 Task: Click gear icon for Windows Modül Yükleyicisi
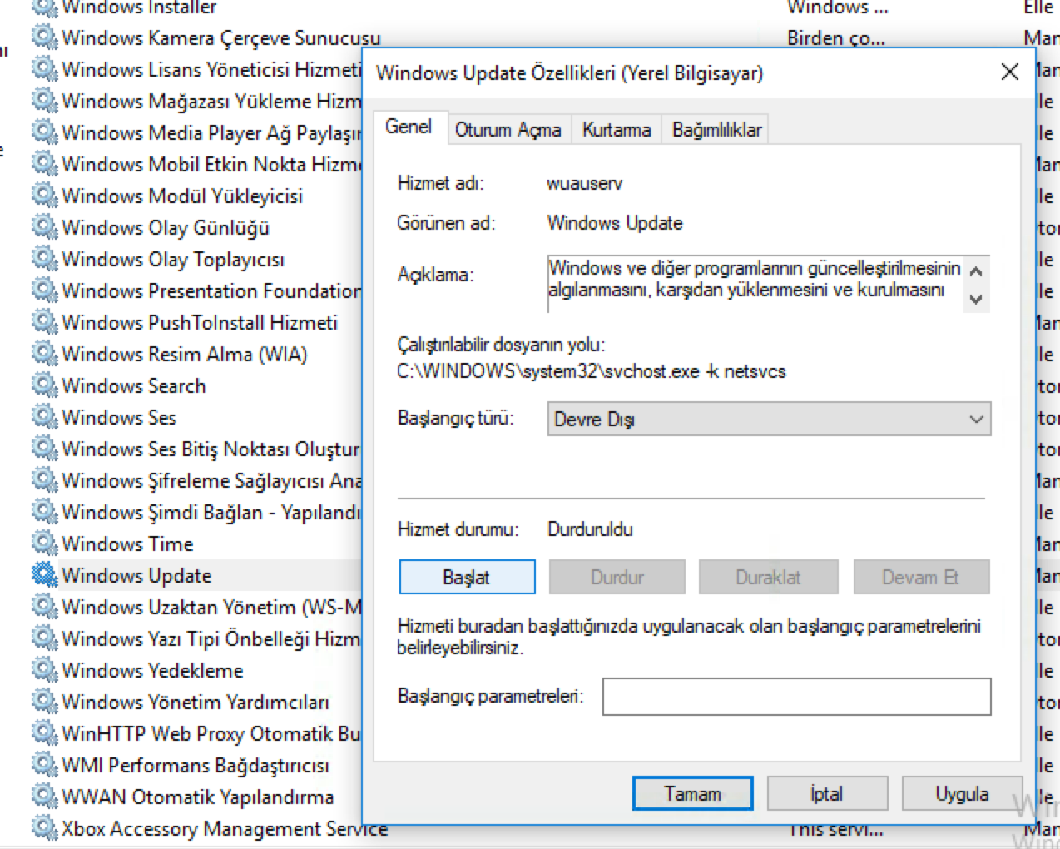tap(44, 196)
